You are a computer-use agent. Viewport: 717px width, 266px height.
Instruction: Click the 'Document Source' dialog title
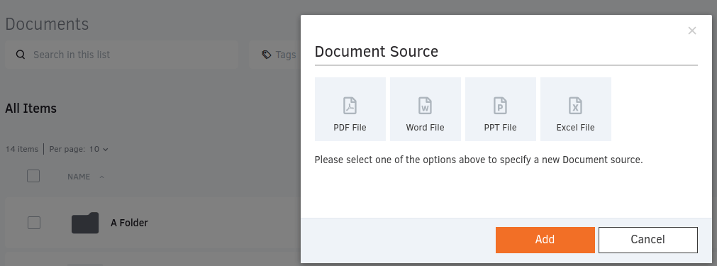pyautogui.click(x=377, y=52)
